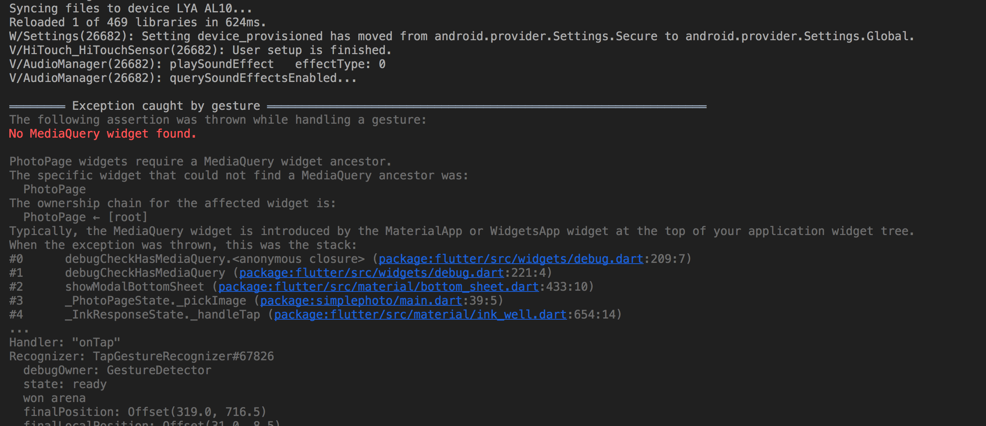The height and width of the screenshot is (426, 986).
Task: Select the "Recognizer: TapGestureRecognizer#67826" line
Action: coord(141,356)
